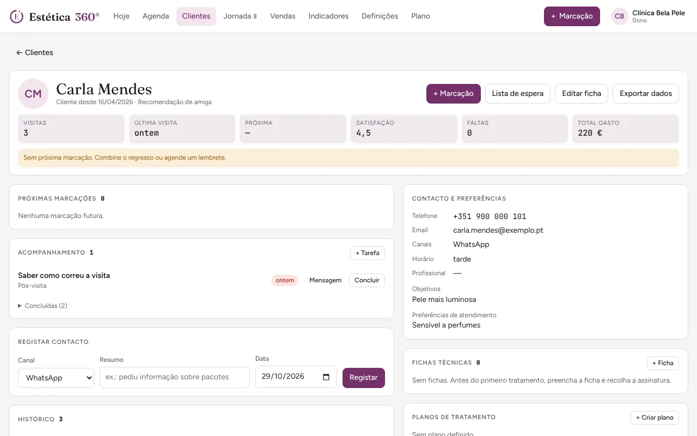Click the Total gasto 220 € card
Image resolution: width=697 pixels, height=436 pixels.
click(626, 129)
